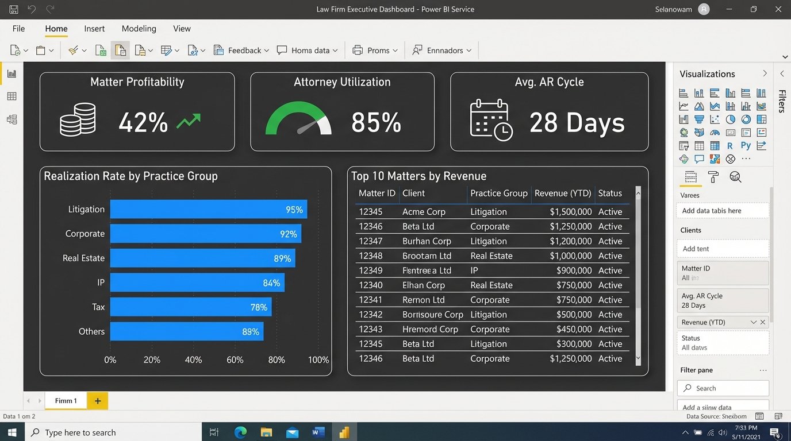Add a new report page
The width and height of the screenshot is (791, 441).
point(97,400)
